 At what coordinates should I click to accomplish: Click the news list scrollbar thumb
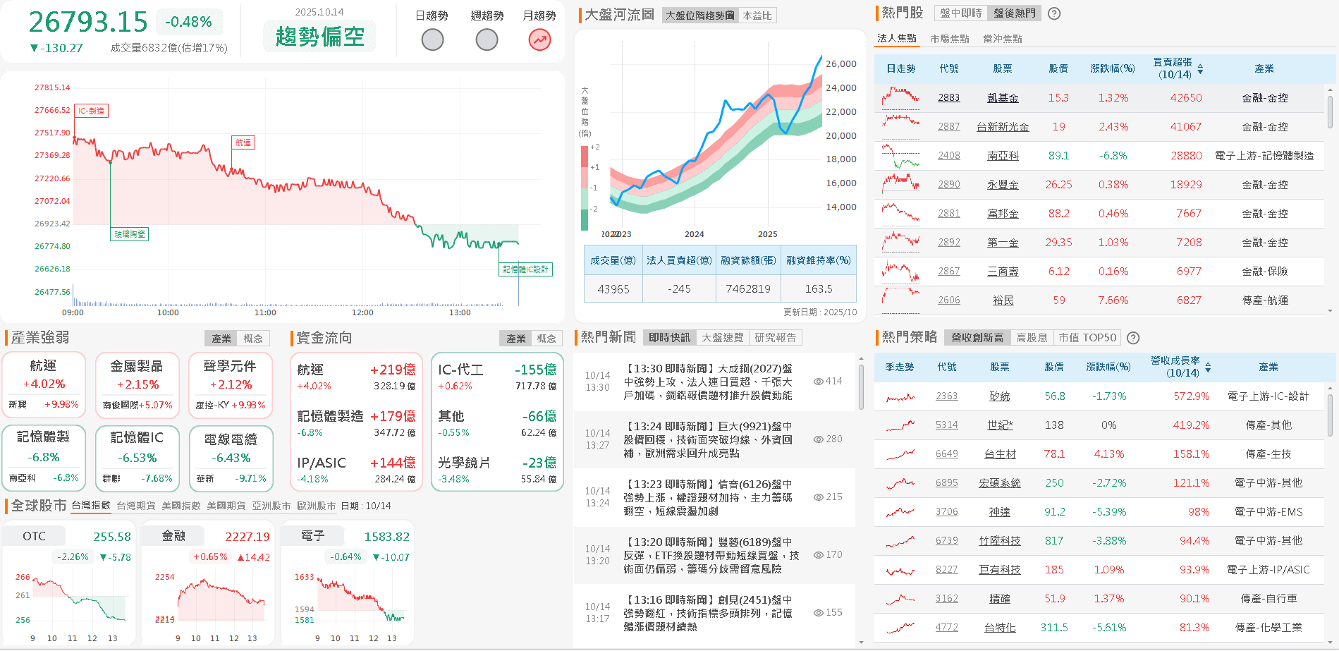[x=861, y=387]
